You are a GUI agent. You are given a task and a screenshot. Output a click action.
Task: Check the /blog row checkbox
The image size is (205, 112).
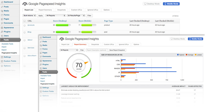point(24,32)
